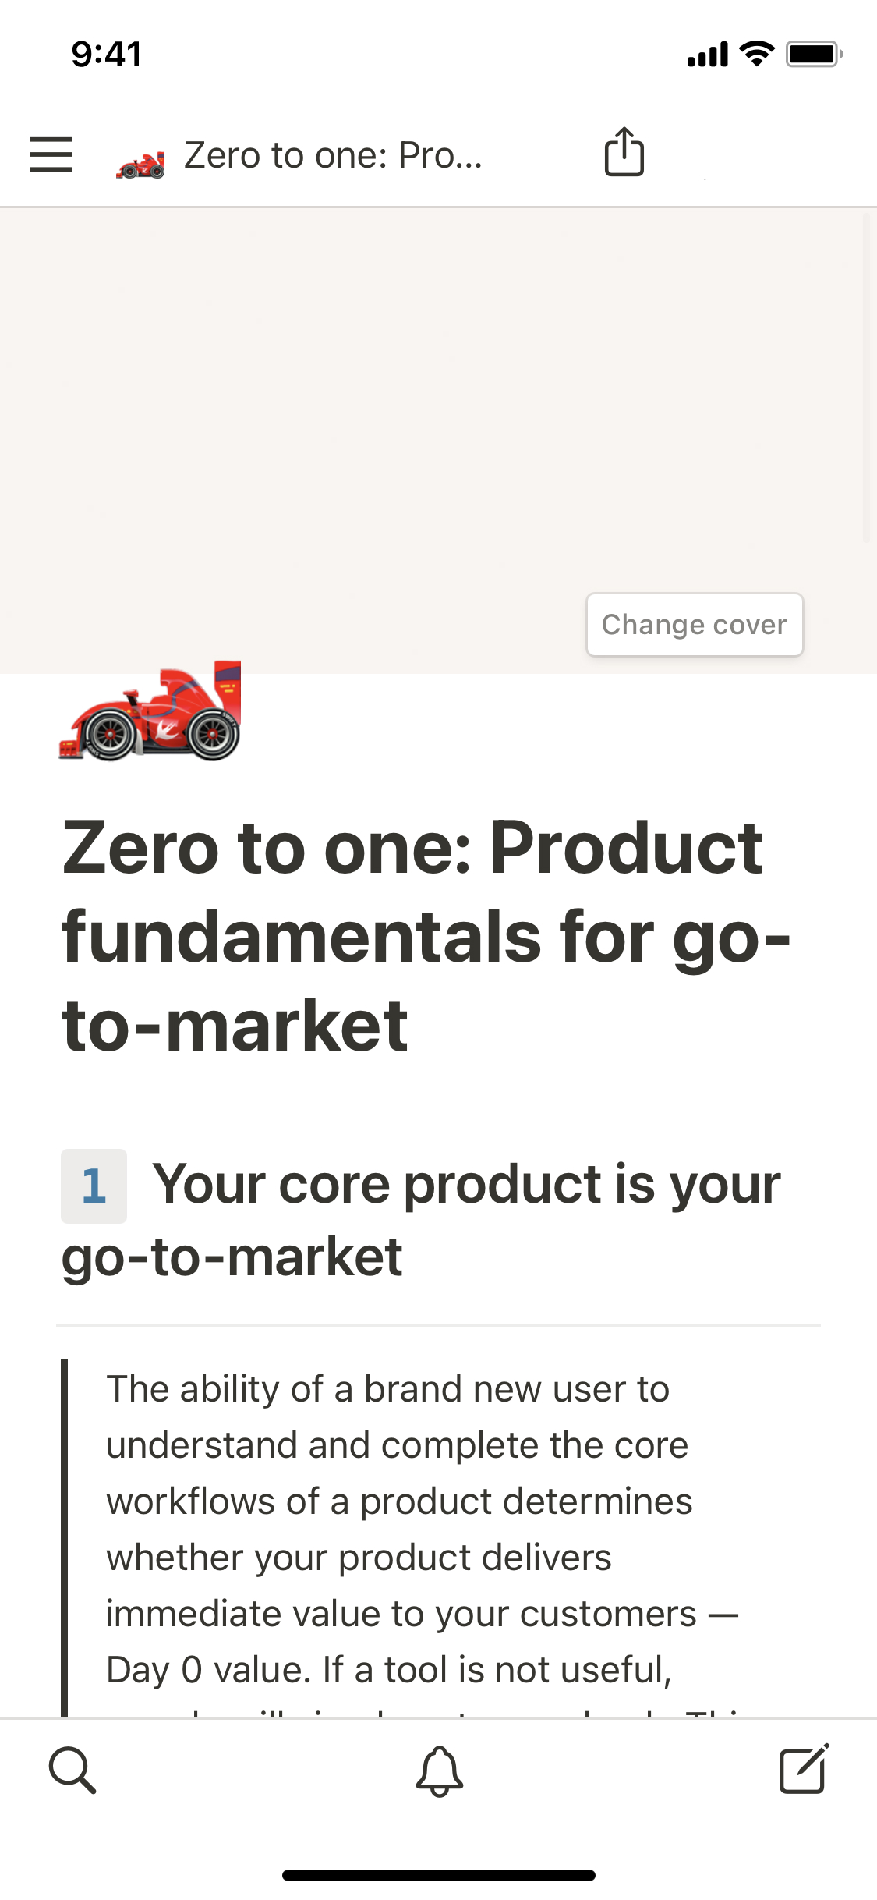Image resolution: width=877 pixels, height=1900 pixels.
Task: Tap the 9:41 clock in status bar
Action: [107, 54]
